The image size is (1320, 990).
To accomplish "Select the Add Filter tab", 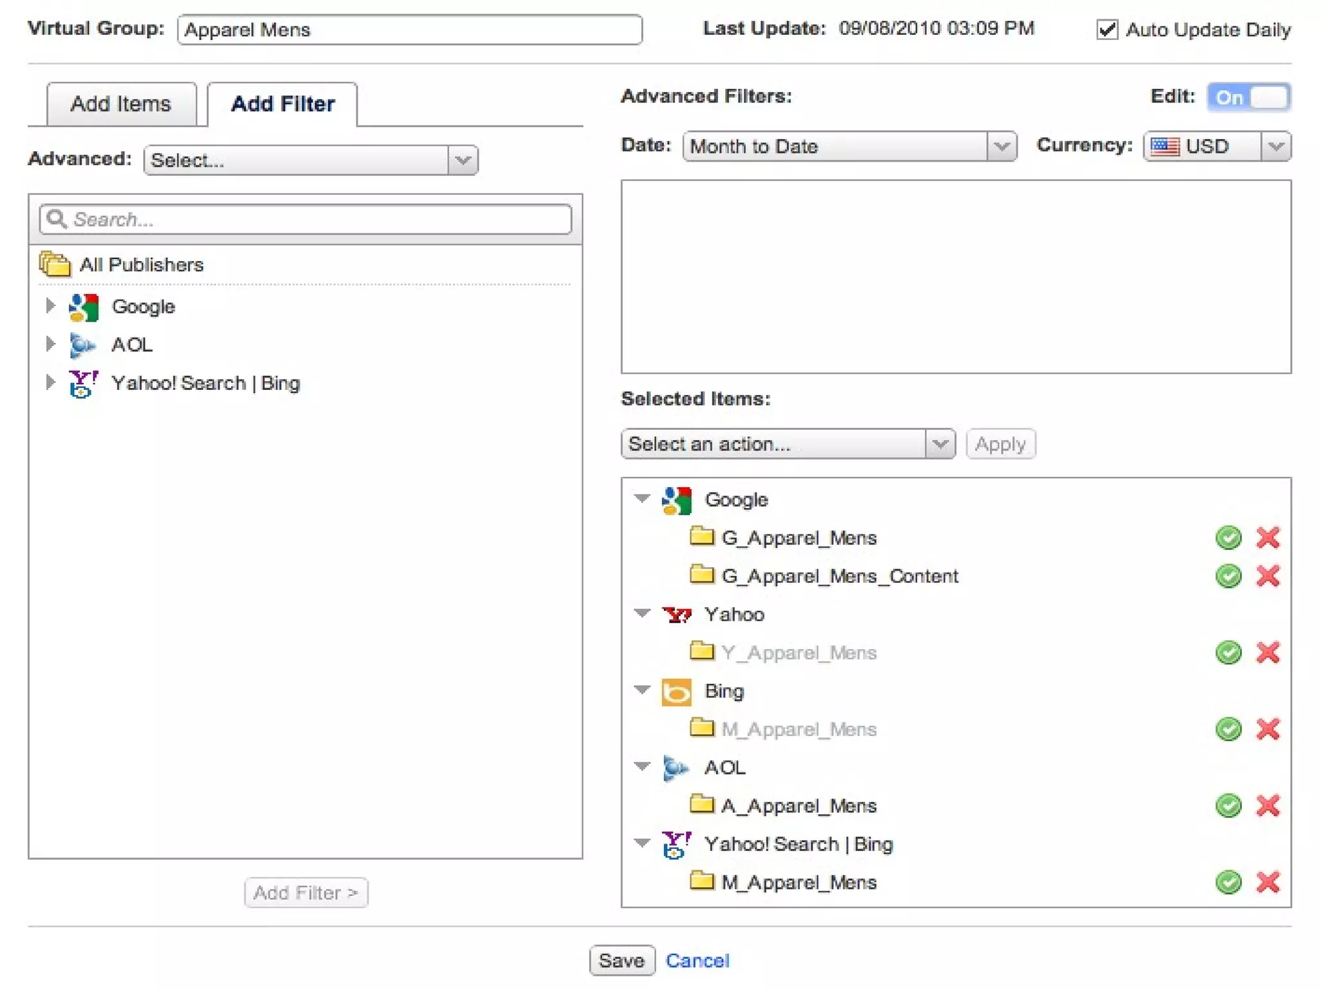I will tap(282, 104).
